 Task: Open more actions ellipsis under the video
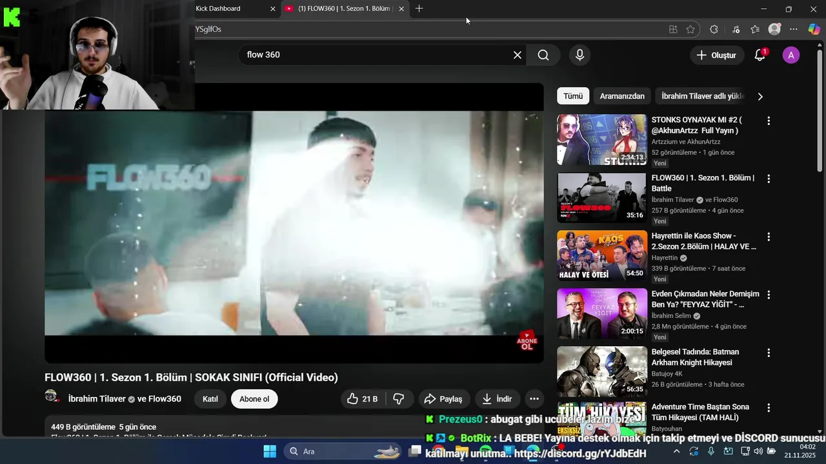[534, 399]
